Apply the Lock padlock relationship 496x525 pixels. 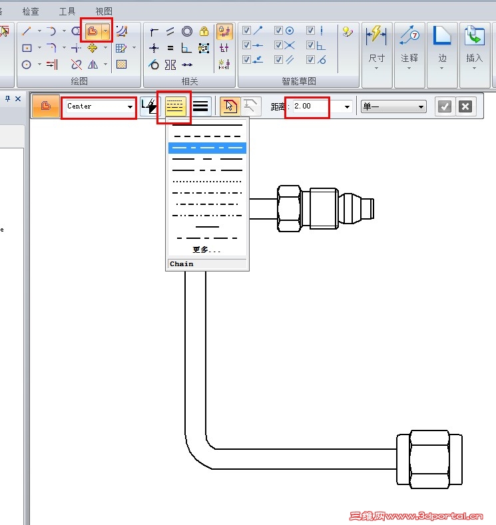point(204,31)
